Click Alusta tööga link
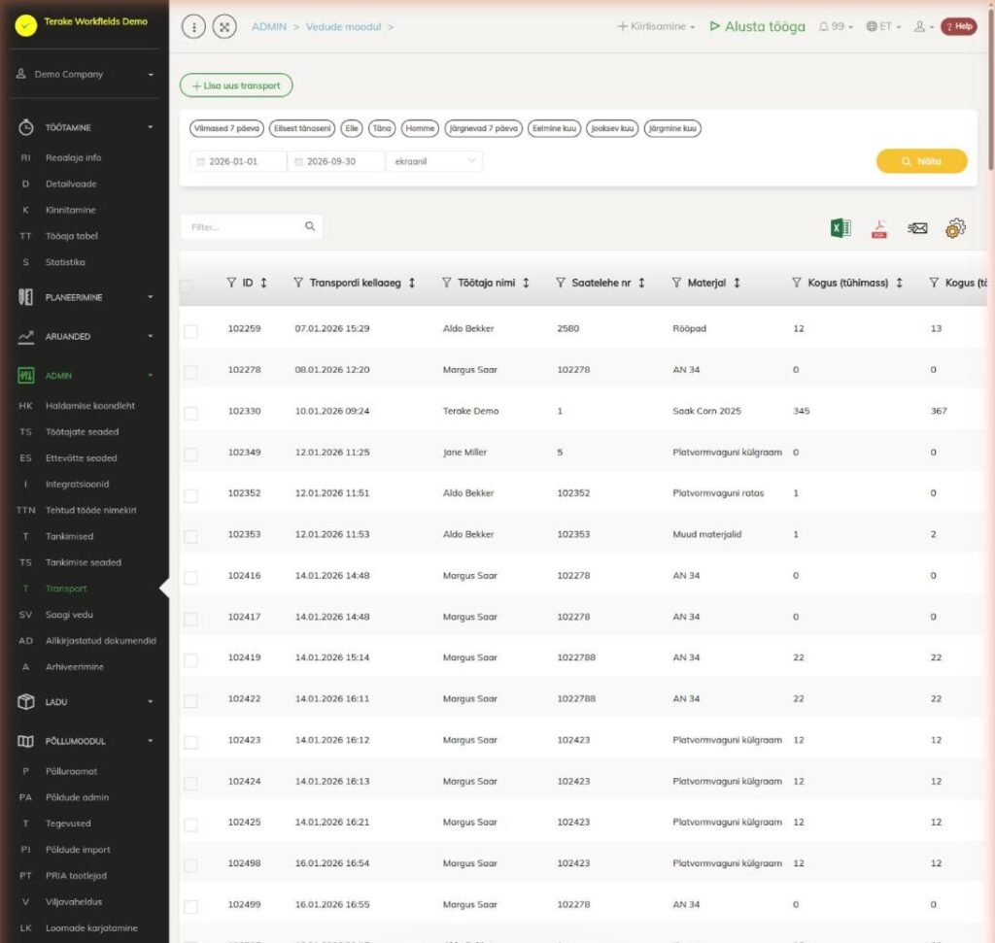This screenshot has height=943, width=995. 757,26
